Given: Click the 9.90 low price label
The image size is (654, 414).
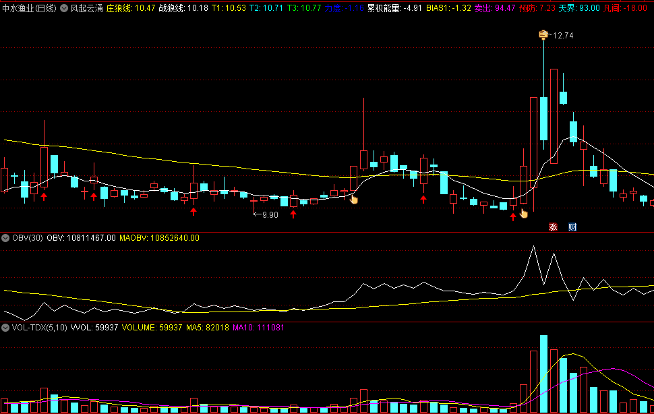Looking at the screenshot, I should click(x=270, y=214).
